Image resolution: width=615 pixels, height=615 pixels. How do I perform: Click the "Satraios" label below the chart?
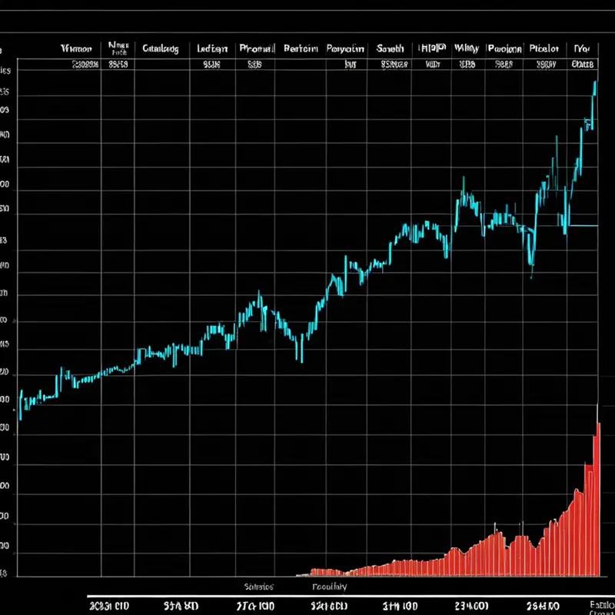[259, 587]
